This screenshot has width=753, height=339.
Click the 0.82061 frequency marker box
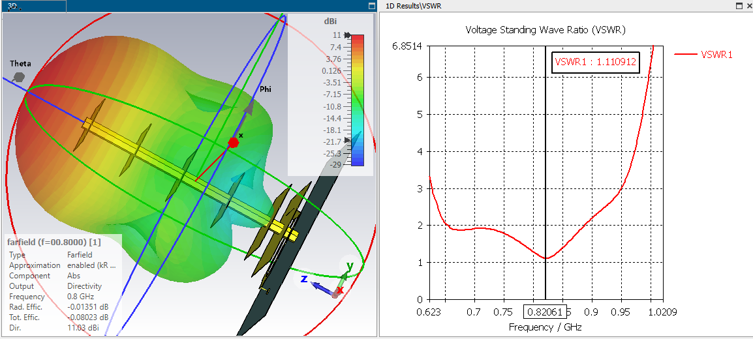pos(545,312)
